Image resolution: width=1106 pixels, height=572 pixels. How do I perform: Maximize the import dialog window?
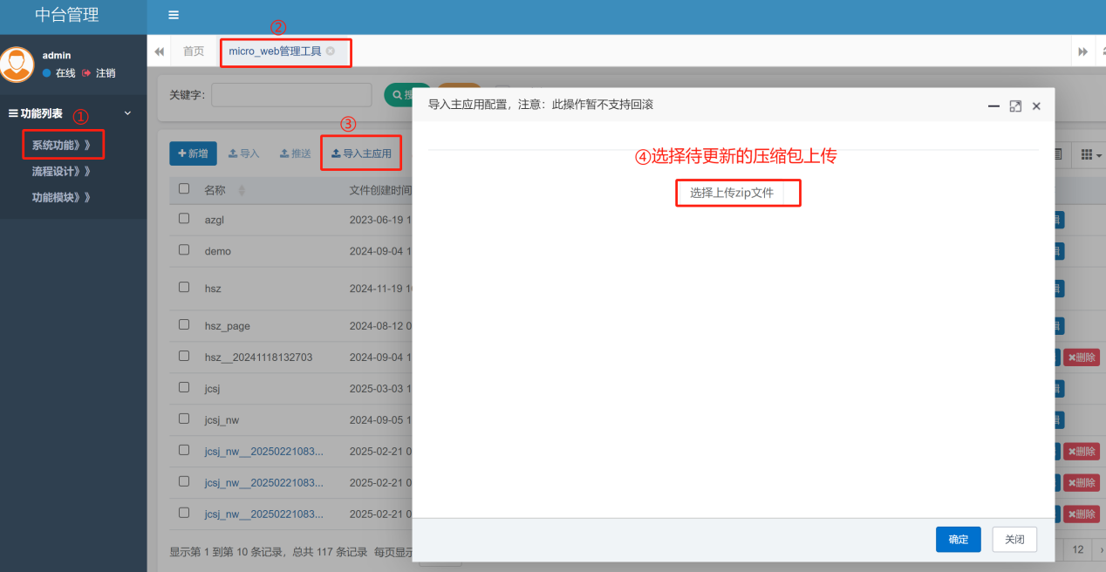tap(1015, 106)
